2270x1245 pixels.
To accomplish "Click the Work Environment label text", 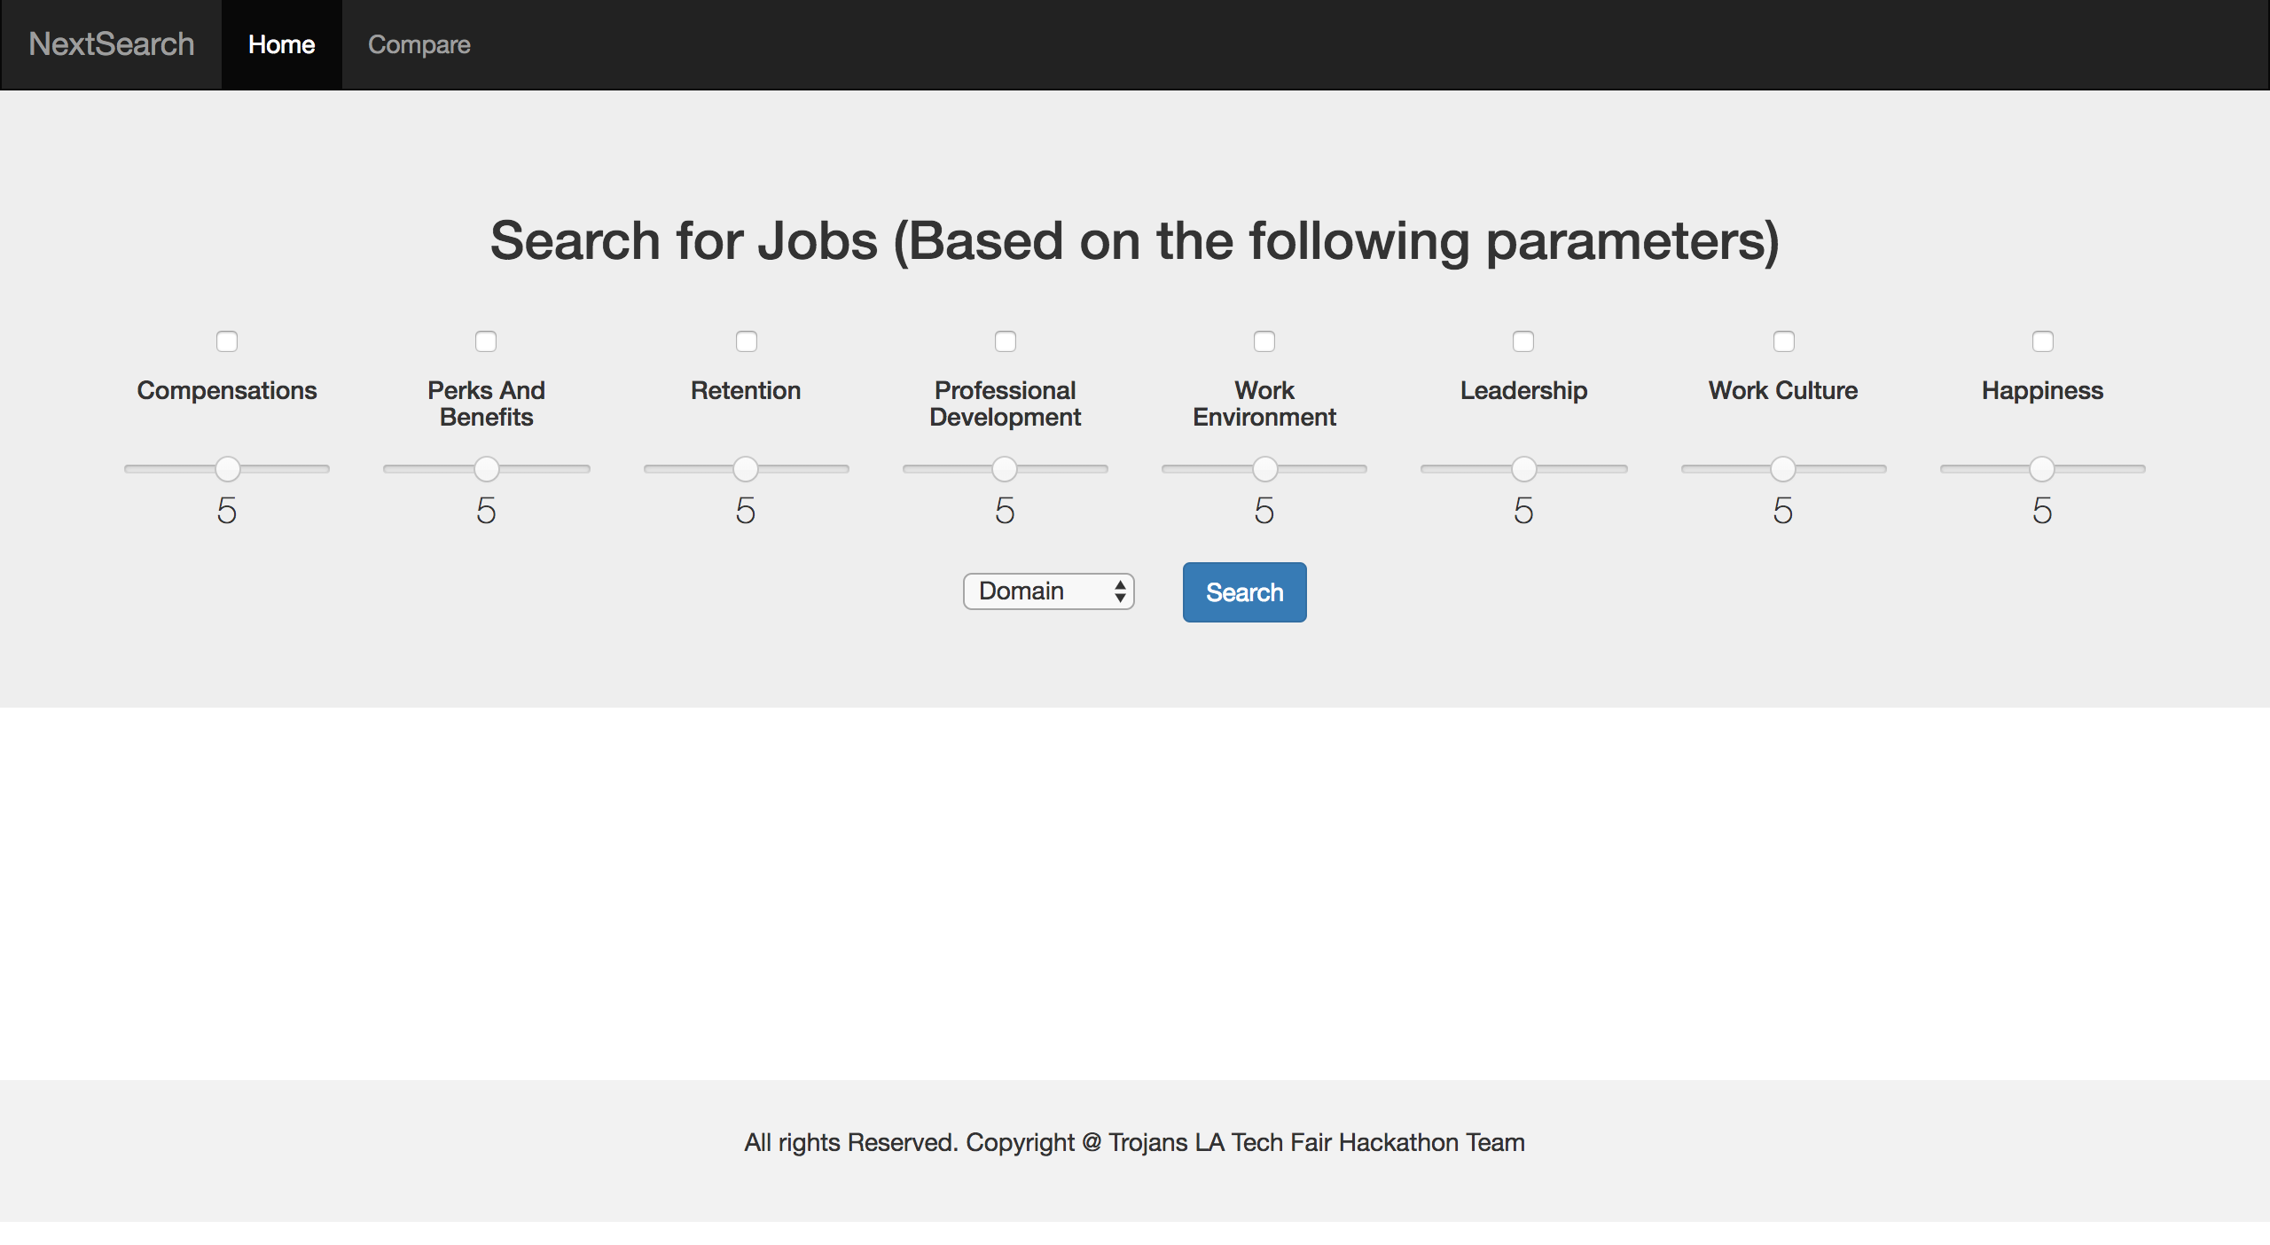I will (x=1264, y=403).
